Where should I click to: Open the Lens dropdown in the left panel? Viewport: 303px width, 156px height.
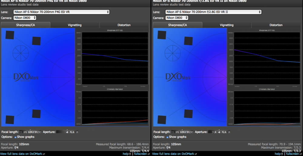pos(62,12)
